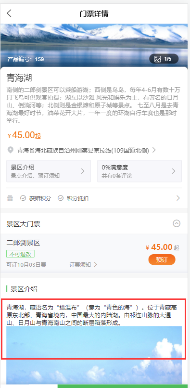This screenshot has width=190, height=388.
Task: Open the 青海省海北藏族自治州 address link
Action: click(x=83, y=150)
